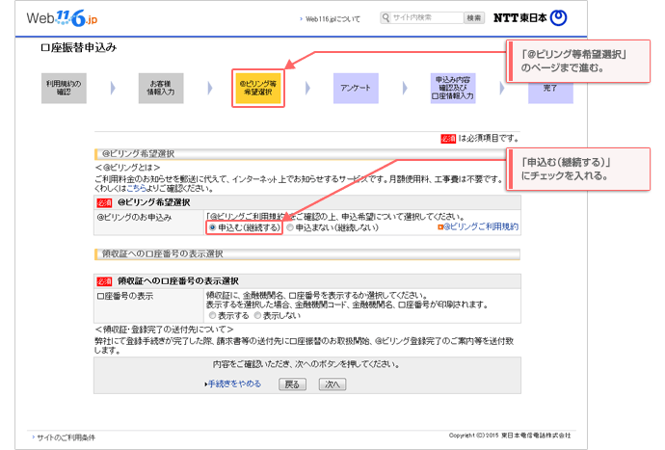The image size is (665, 450).
Task: Choose 表示する for account number display
Action: pyautogui.click(x=212, y=315)
